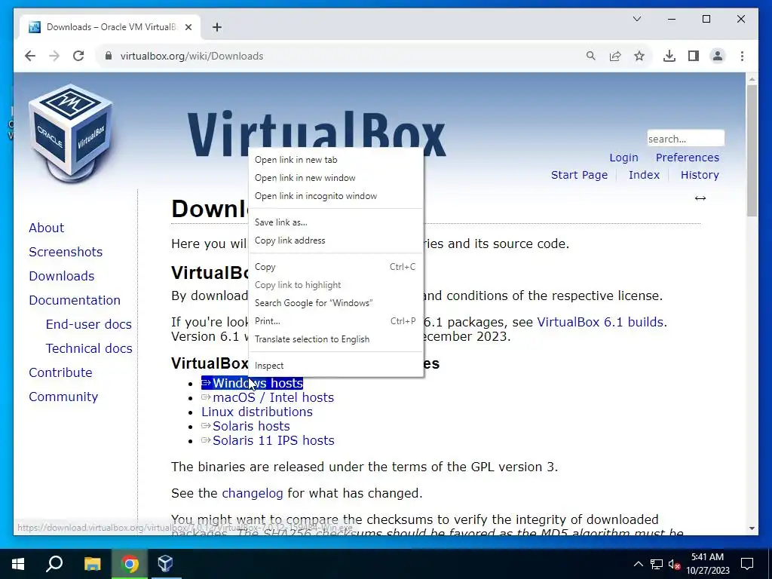Reload the page with the refresh icon
Screen dimensions: 772x579
point(78,56)
